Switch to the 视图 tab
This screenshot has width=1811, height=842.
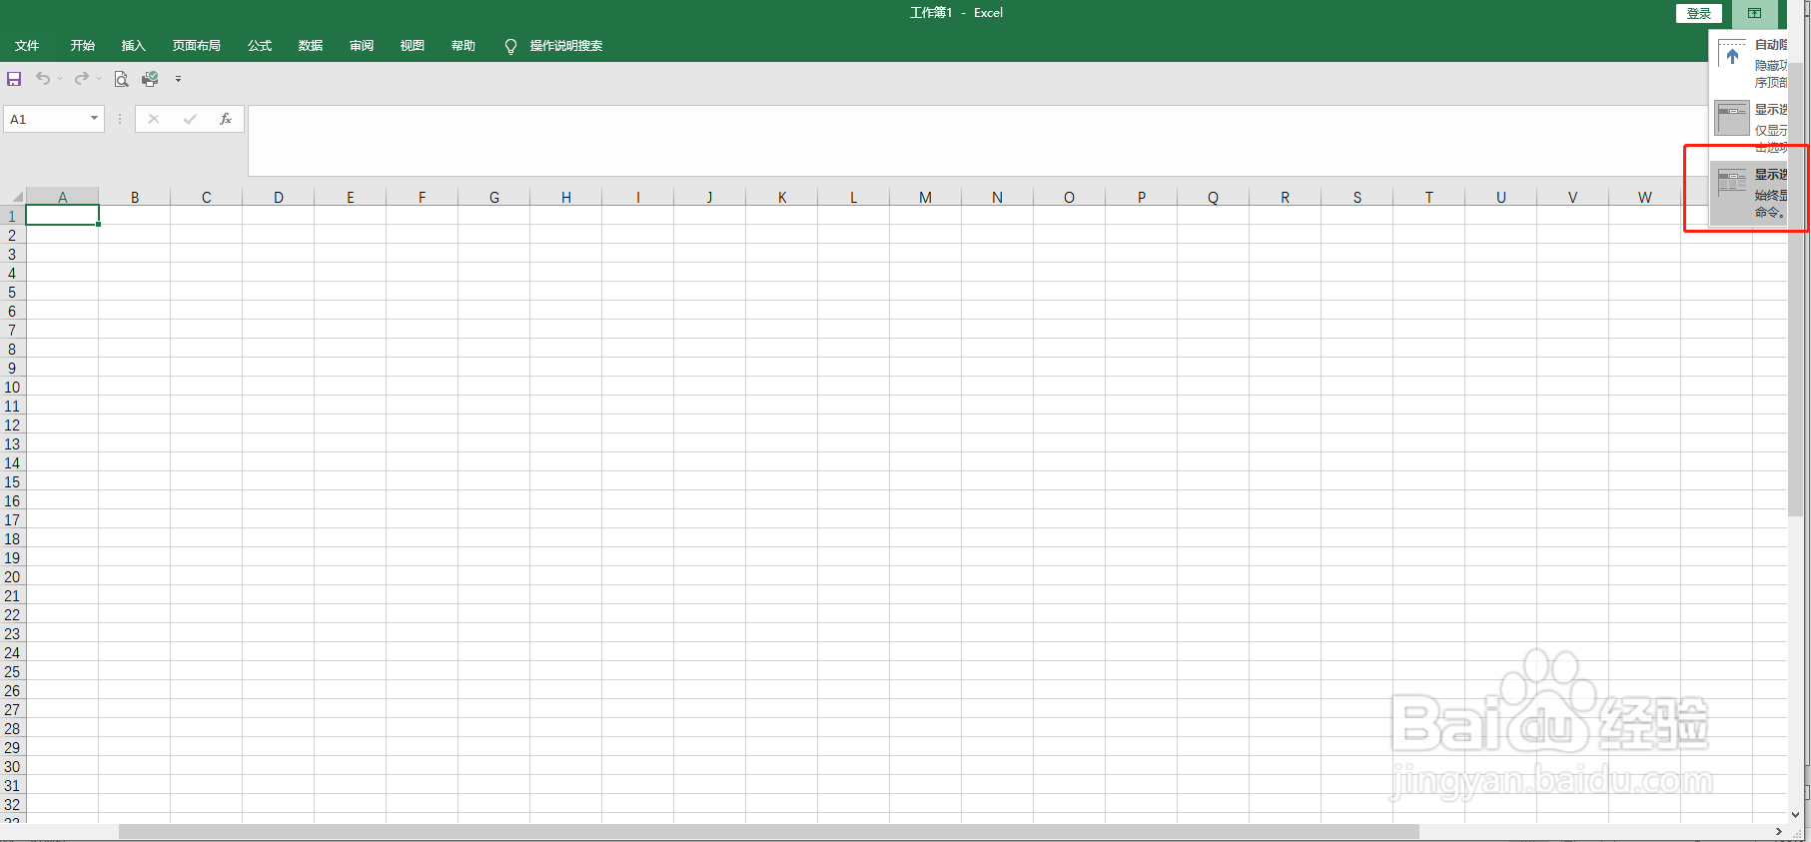pyautogui.click(x=413, y=46)
